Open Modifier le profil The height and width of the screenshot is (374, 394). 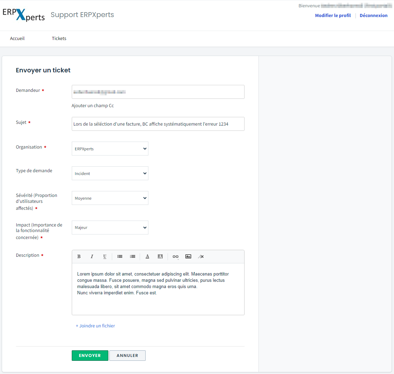333,15
